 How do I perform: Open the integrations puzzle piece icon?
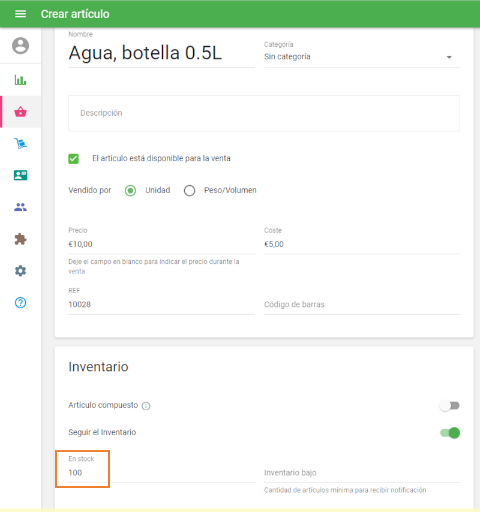[x=20, y=239]
